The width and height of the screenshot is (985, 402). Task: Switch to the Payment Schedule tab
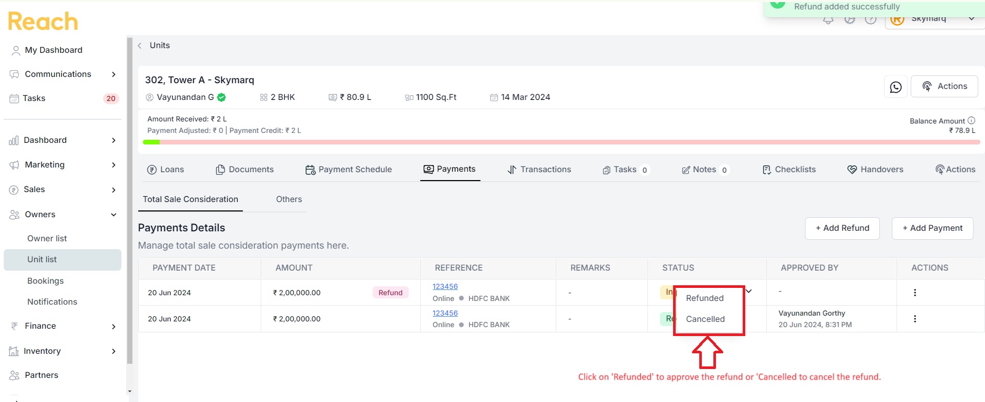[349, 170]
